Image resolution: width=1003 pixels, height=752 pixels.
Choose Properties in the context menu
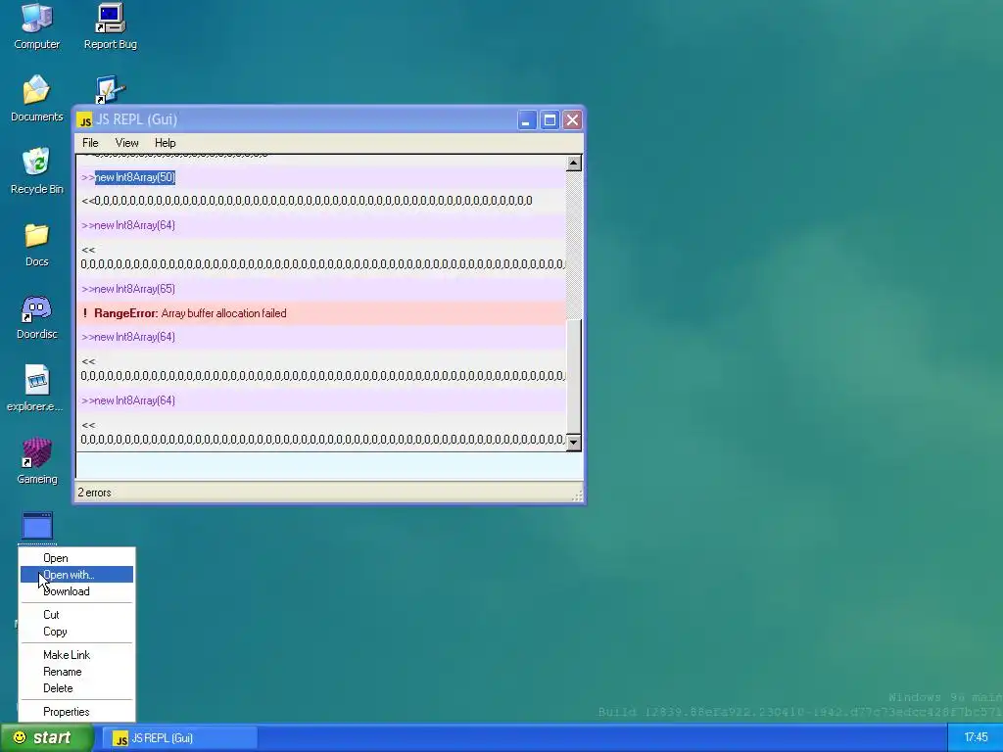pyautogui.click(x=76, y=712)
